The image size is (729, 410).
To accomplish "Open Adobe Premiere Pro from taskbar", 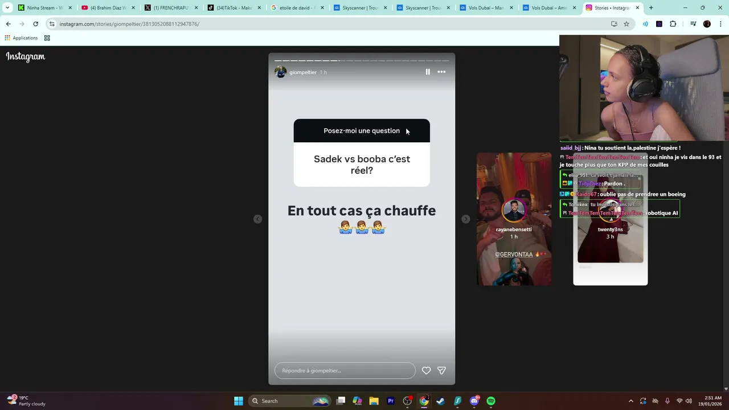I will pos(391,401).
